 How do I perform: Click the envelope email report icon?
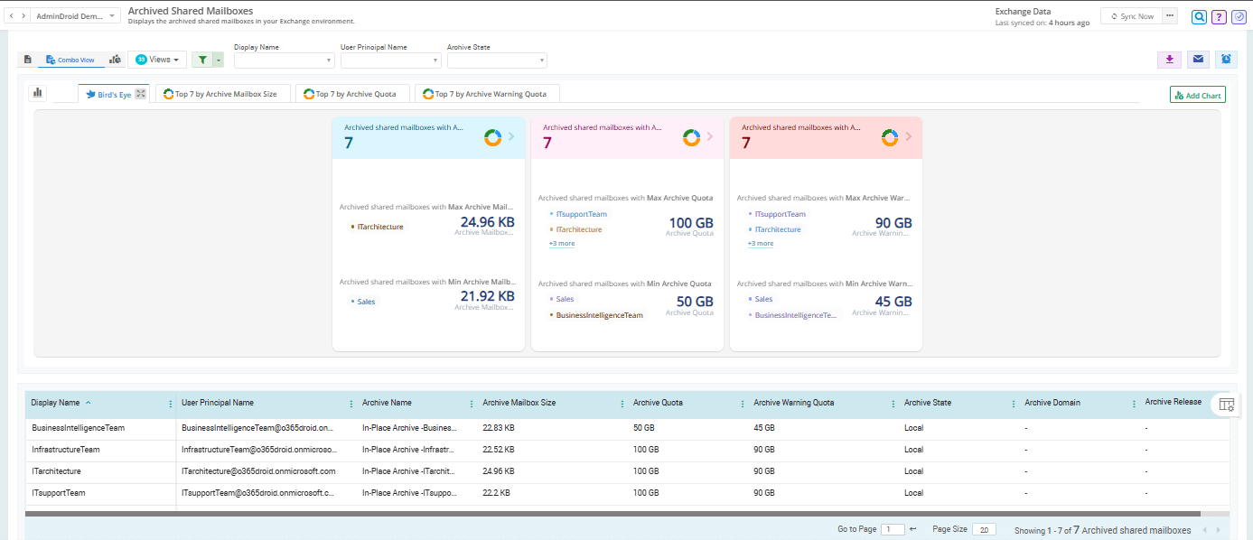click(x=1198, y=60)
